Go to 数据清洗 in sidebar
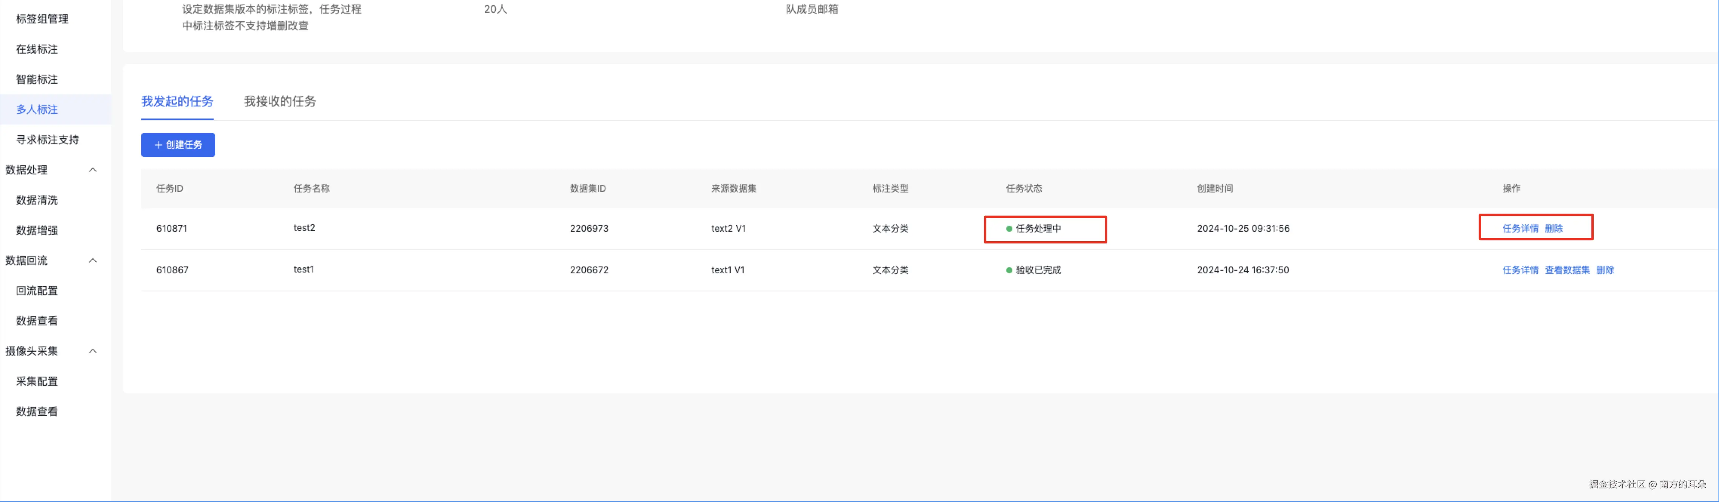1719x502 pixels. 37,200
